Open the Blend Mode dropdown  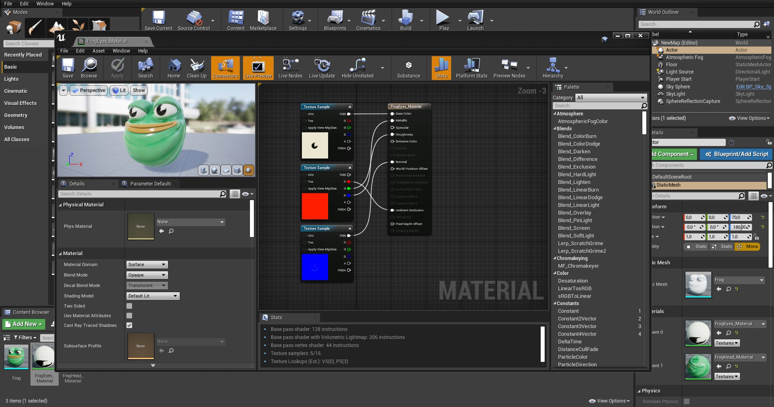point(147,275)
